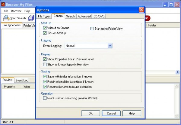Enable Start using Folder View
This screenshot has height=125, width=181.
[92, 29]
